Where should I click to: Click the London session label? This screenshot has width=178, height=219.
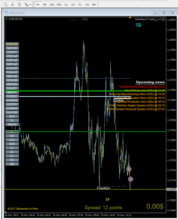(x=118, y=101)
